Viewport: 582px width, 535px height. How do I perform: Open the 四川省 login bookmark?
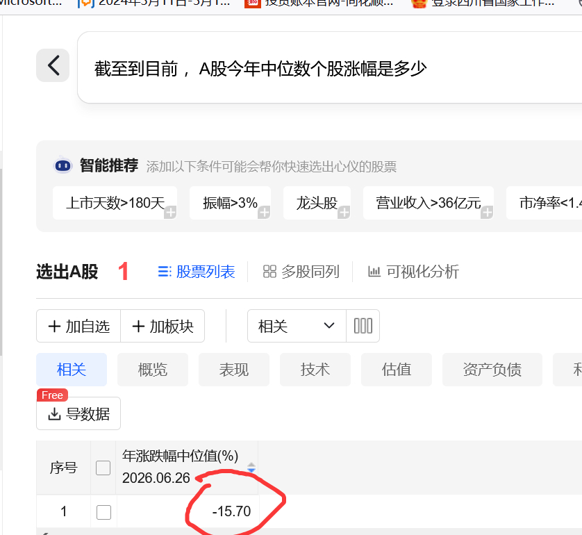(x=483, y=3)
